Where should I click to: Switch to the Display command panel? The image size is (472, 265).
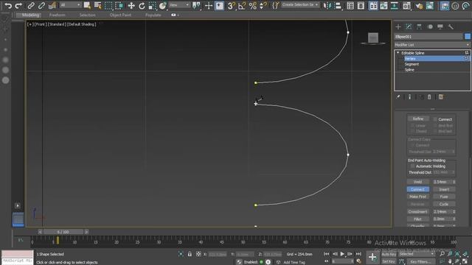tap(440, 26)
